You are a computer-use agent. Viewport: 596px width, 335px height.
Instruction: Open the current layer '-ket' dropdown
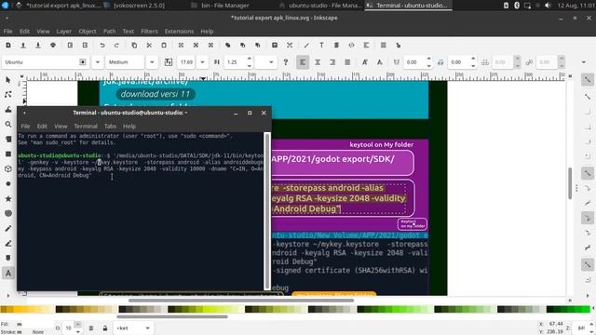[x=132, y=328]
